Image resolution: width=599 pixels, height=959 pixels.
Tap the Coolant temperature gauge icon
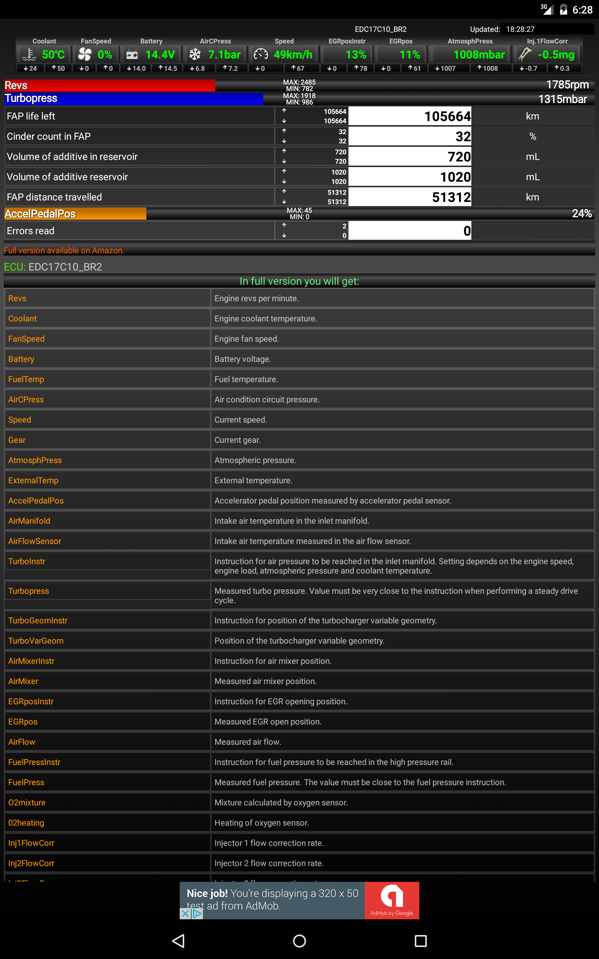tap(29, 54)
